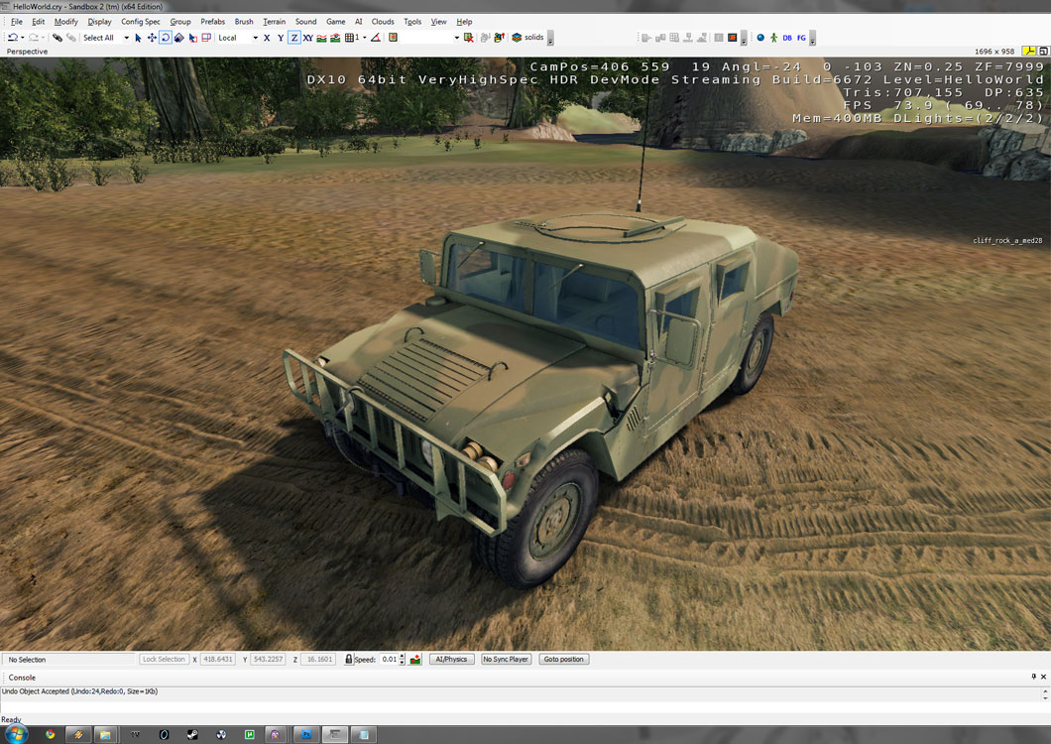Viewport: 1051px width, 744px height.
Task: Click the Perspective viewport label
Action: point(28,51)
